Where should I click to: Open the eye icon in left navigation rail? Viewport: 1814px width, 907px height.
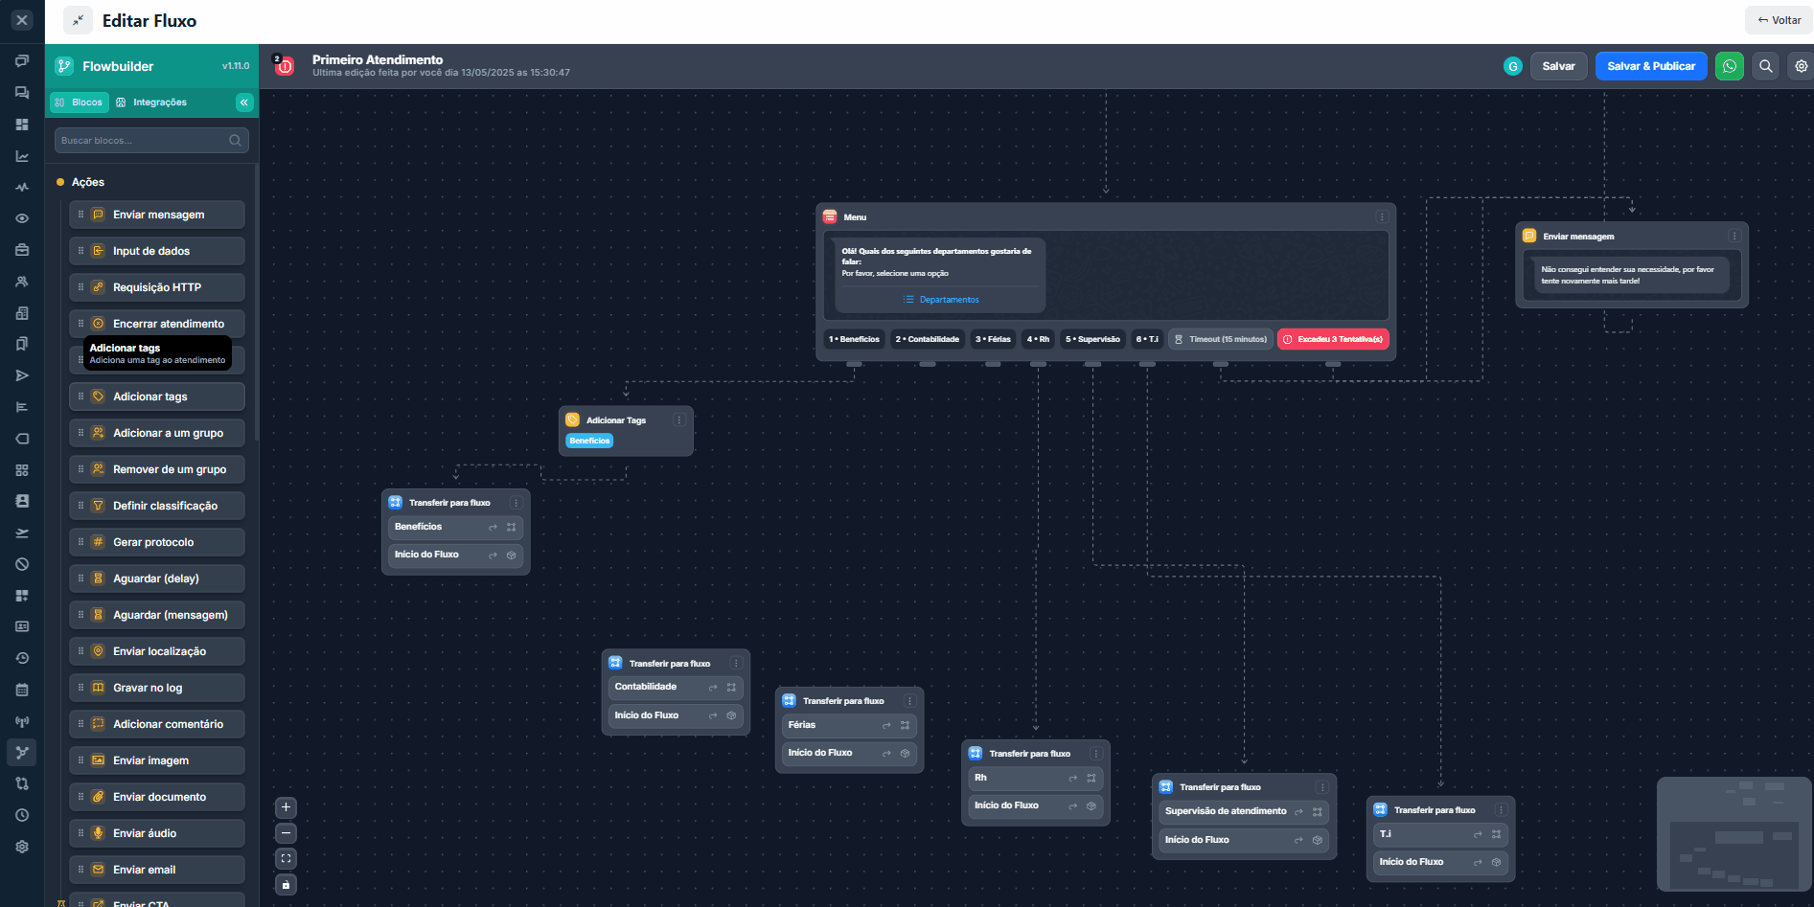(22, 218)
